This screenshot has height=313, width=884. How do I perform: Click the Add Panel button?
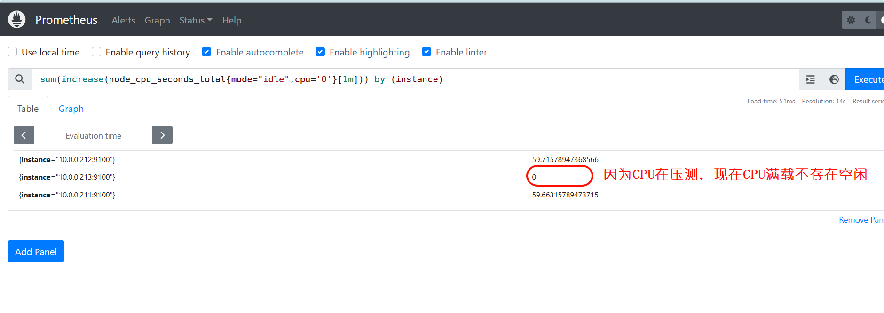(36, 251)
